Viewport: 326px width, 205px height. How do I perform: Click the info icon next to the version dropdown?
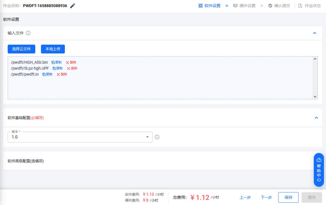point(157,137)
